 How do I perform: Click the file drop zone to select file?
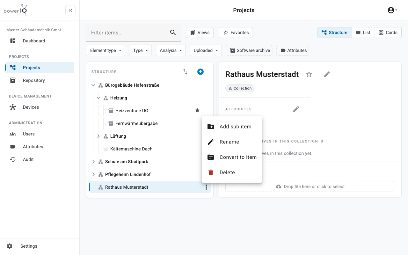(x=310, y=186)
